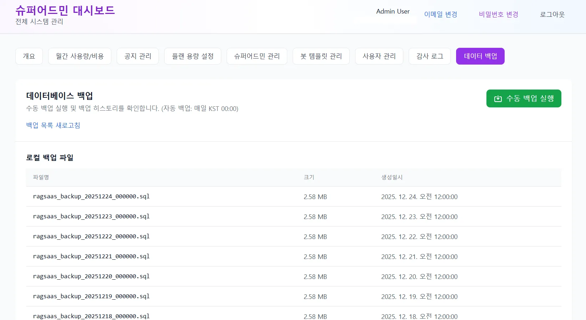Log out using 로그아웃

[552, 14]
